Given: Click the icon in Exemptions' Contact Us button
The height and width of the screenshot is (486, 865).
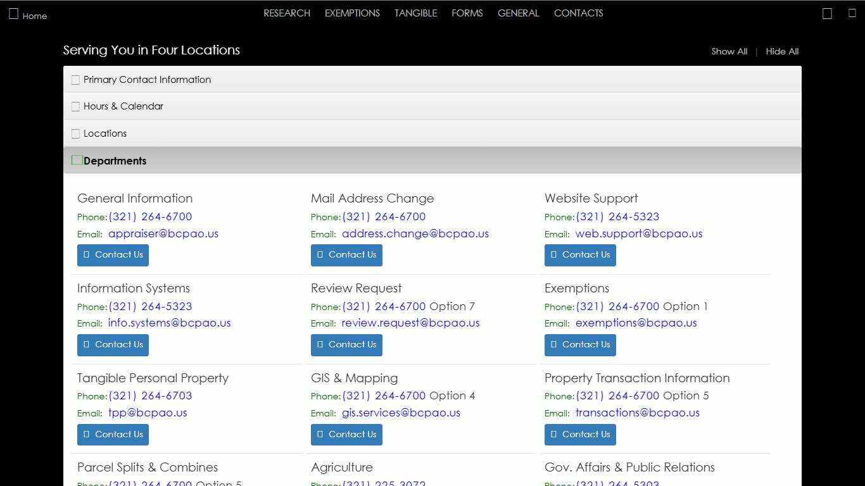Looking at the screenshot, I should (553, 345).
